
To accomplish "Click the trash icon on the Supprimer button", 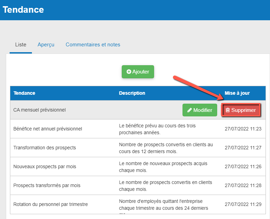I will pyautogui.click(x=228, y=110).
